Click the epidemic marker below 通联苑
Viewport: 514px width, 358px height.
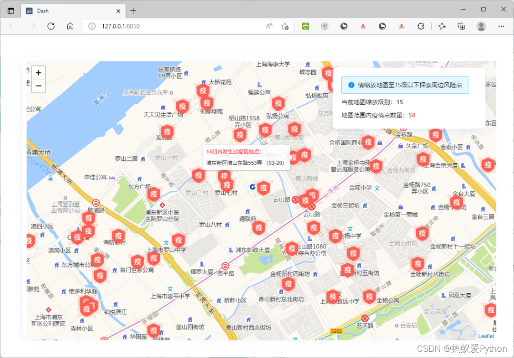258,228
